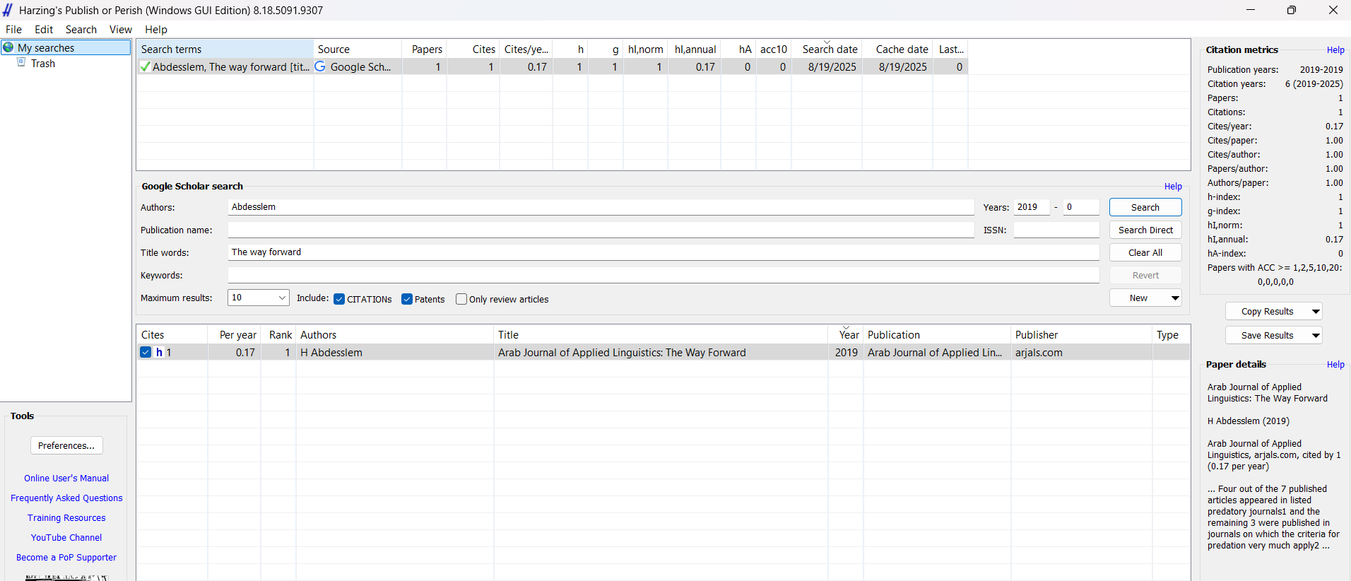Image resolution: width=1351 pixels, height=581 pixels.
Task: Open the Online User's Manual link
Action: 66,479
